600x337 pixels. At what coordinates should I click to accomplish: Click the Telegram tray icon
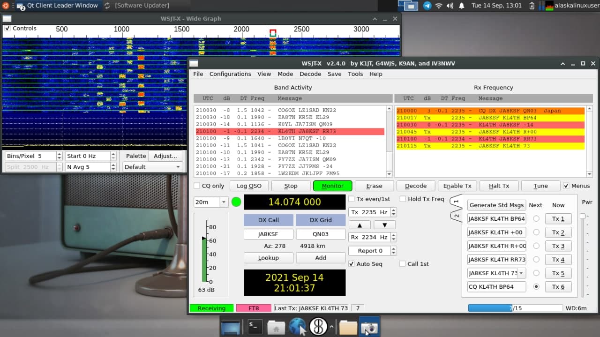[x=427, y=6]
